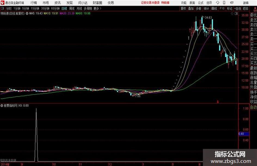This screenshot has height=166, width=257.
Task: Click the 自动 auto button at right
Action: click(253, 107)
